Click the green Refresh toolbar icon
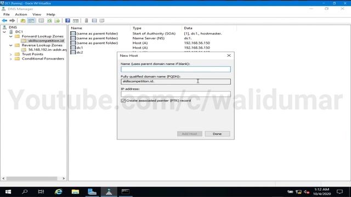Image resolution: width=351 pixels, height=197 pixels. (x=49, y=21)
